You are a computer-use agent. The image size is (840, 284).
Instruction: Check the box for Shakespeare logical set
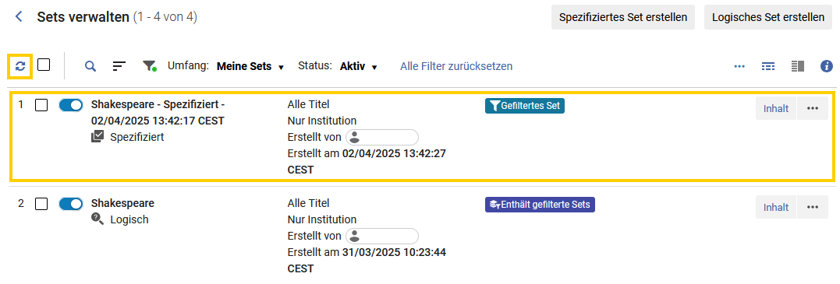[x=41, y=204]
